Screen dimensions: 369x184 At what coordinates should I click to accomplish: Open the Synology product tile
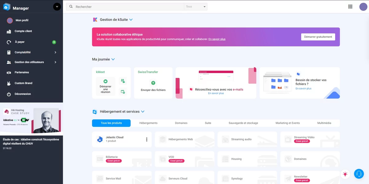(247, 178)
